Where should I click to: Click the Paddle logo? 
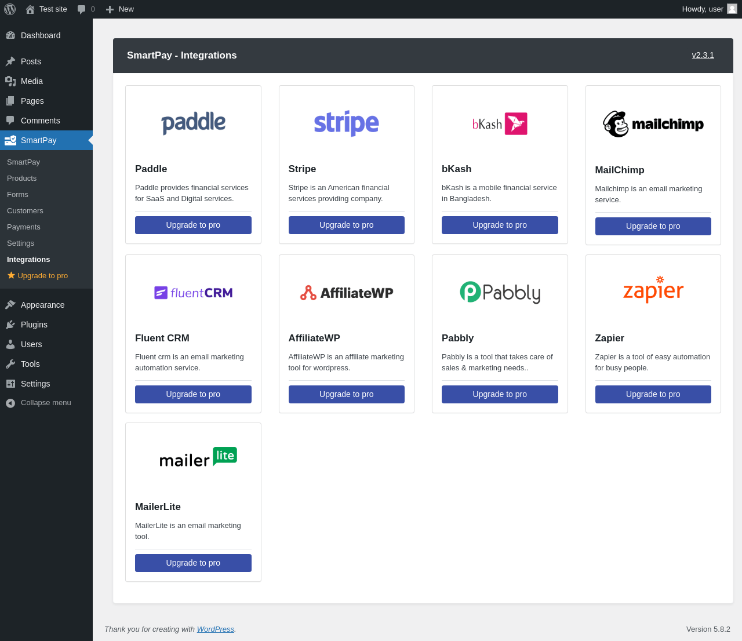tap(193, 123)
